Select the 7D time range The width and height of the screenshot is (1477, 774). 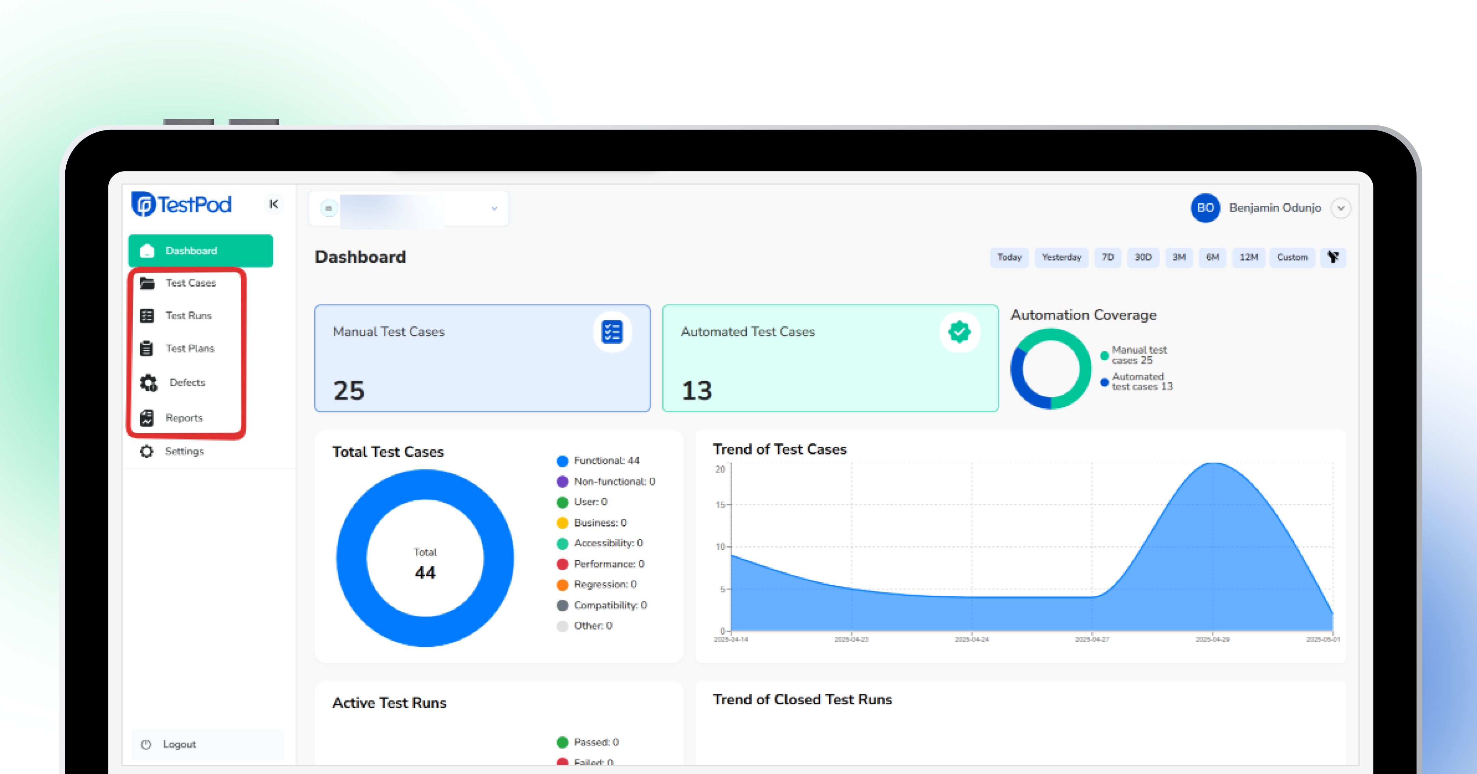point(1107,257)
